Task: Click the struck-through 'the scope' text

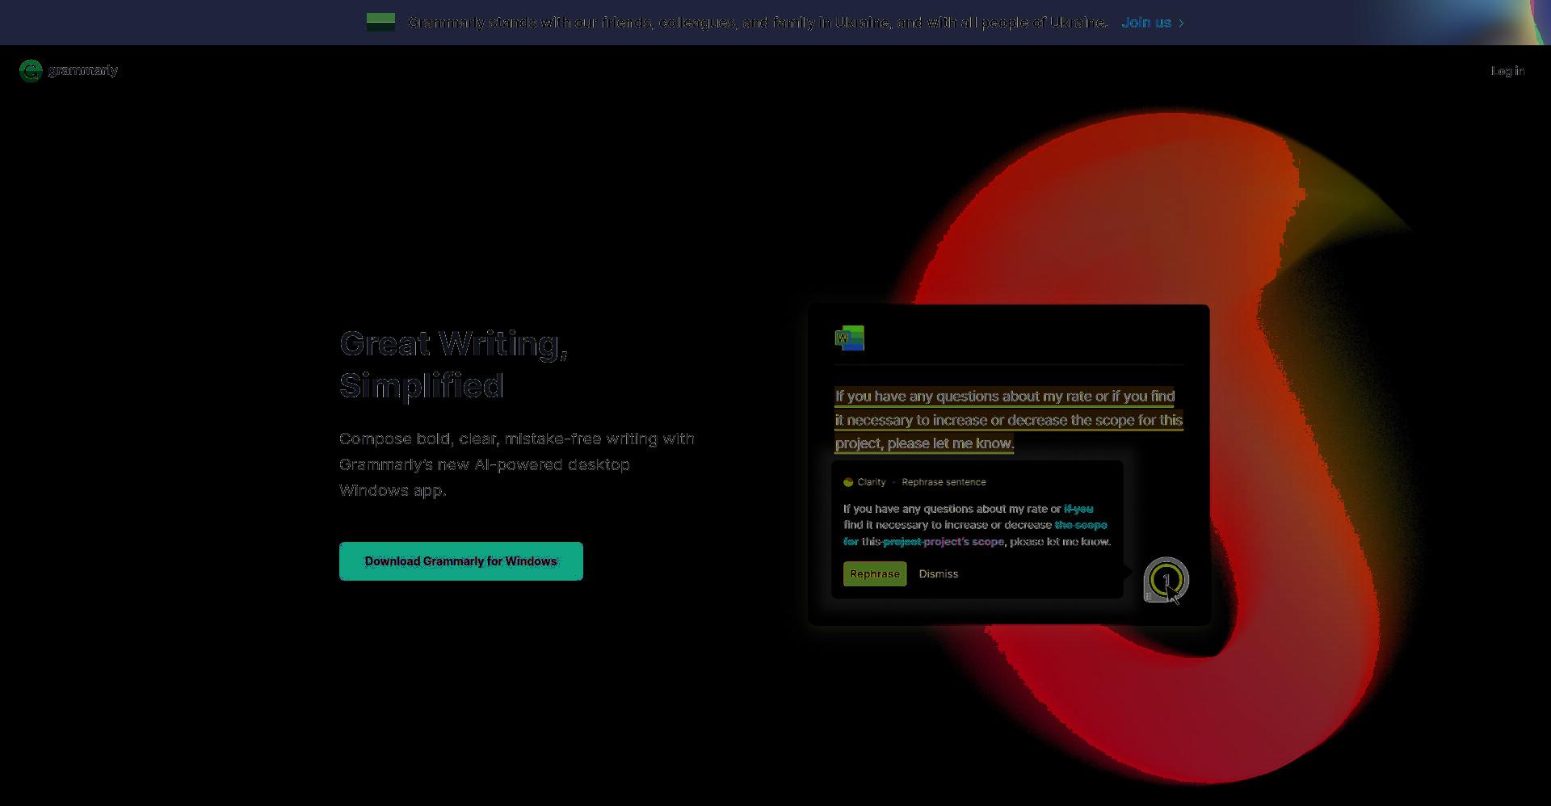Action: click(1081, 525)
